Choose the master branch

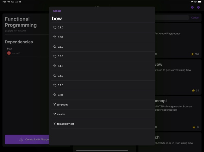click(103, 114)
